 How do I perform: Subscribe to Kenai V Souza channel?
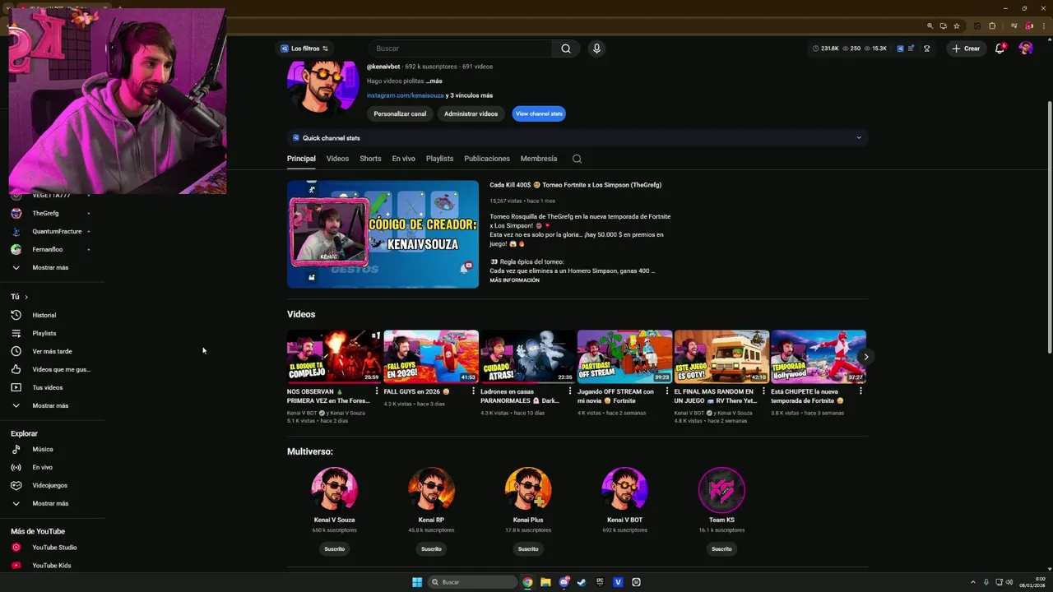pyautogui.click(x=334, y=548)
